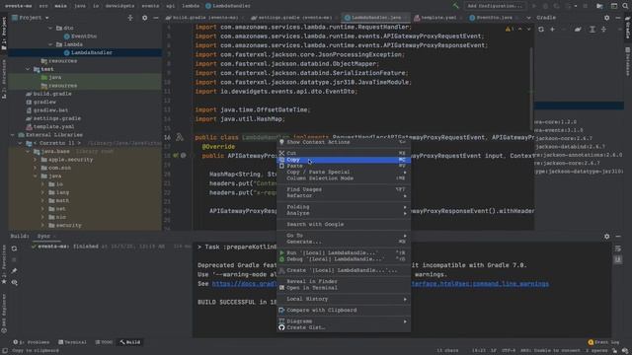
Task: Open the Local History submenu
Action: click(x=344, y=299)
